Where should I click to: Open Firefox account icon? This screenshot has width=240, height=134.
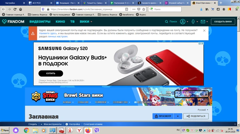coord(224,9)
